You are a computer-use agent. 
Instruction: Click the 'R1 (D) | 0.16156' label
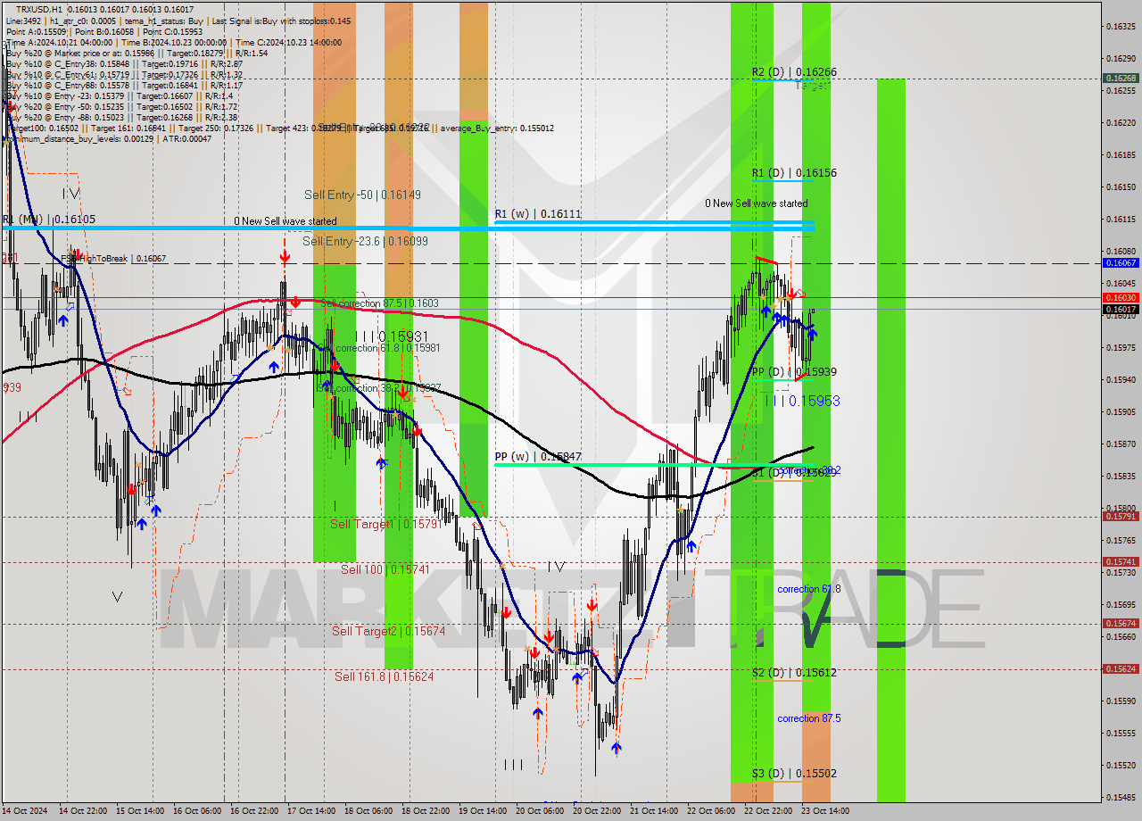[793, 173]
